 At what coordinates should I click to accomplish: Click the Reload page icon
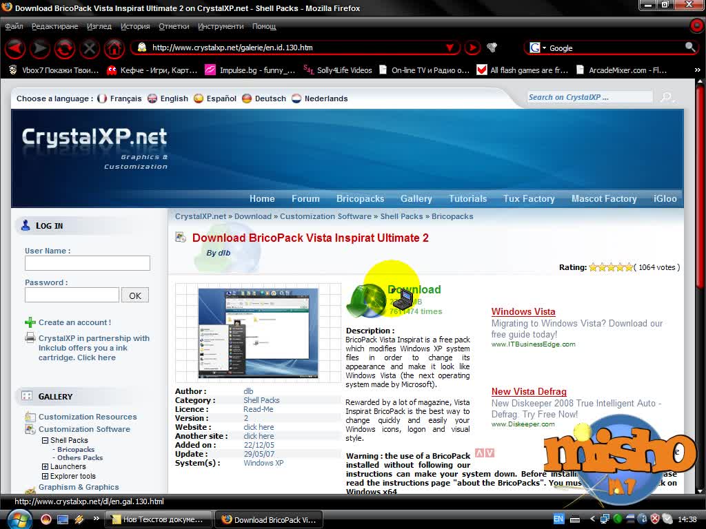pos(65,48)
